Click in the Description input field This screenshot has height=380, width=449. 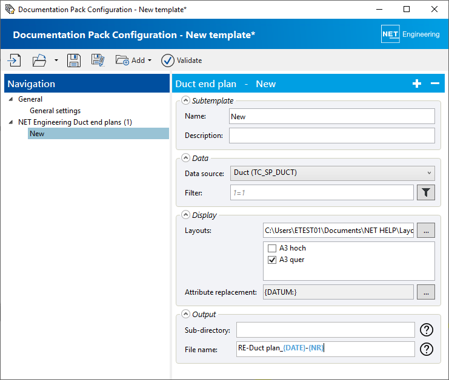(x=331, y=136)
